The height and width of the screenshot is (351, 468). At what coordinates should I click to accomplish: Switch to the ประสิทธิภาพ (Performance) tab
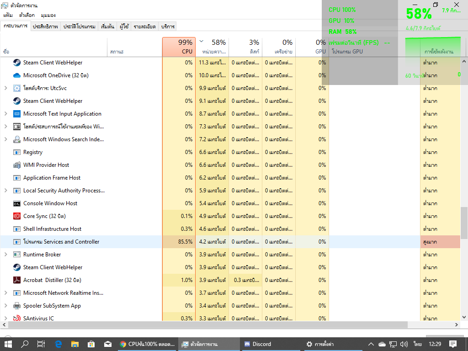(45, 26)
